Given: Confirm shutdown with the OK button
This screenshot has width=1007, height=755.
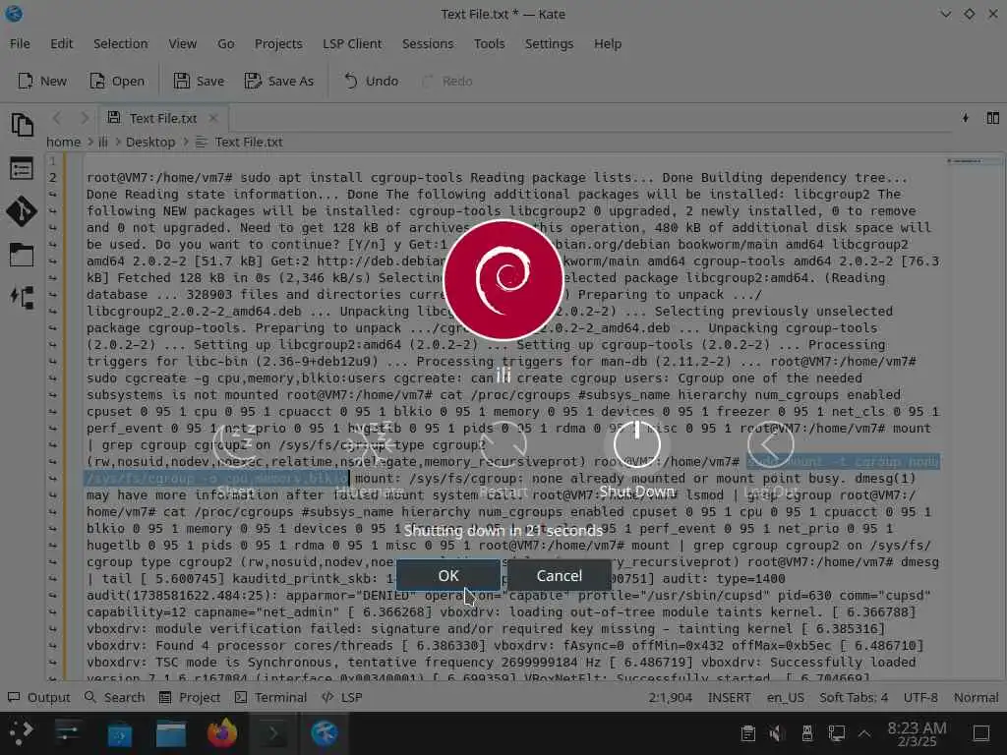Looking at the screenshot, I should tap(447, 575).
